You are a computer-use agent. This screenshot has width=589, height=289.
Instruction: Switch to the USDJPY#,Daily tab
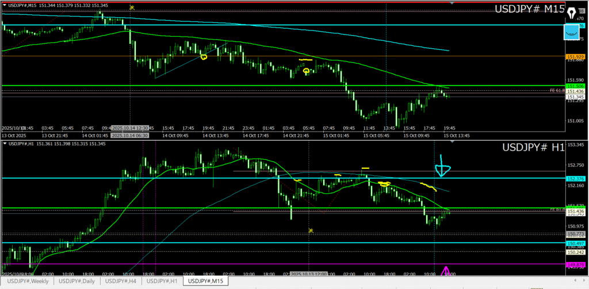[x=77, y=281]
